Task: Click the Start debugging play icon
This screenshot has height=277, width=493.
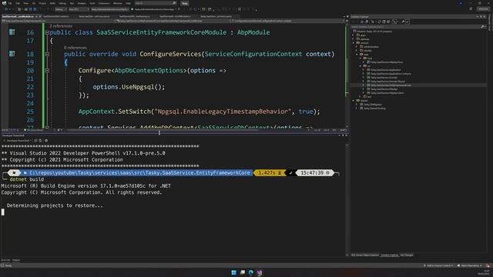Action: click(132, 9)
